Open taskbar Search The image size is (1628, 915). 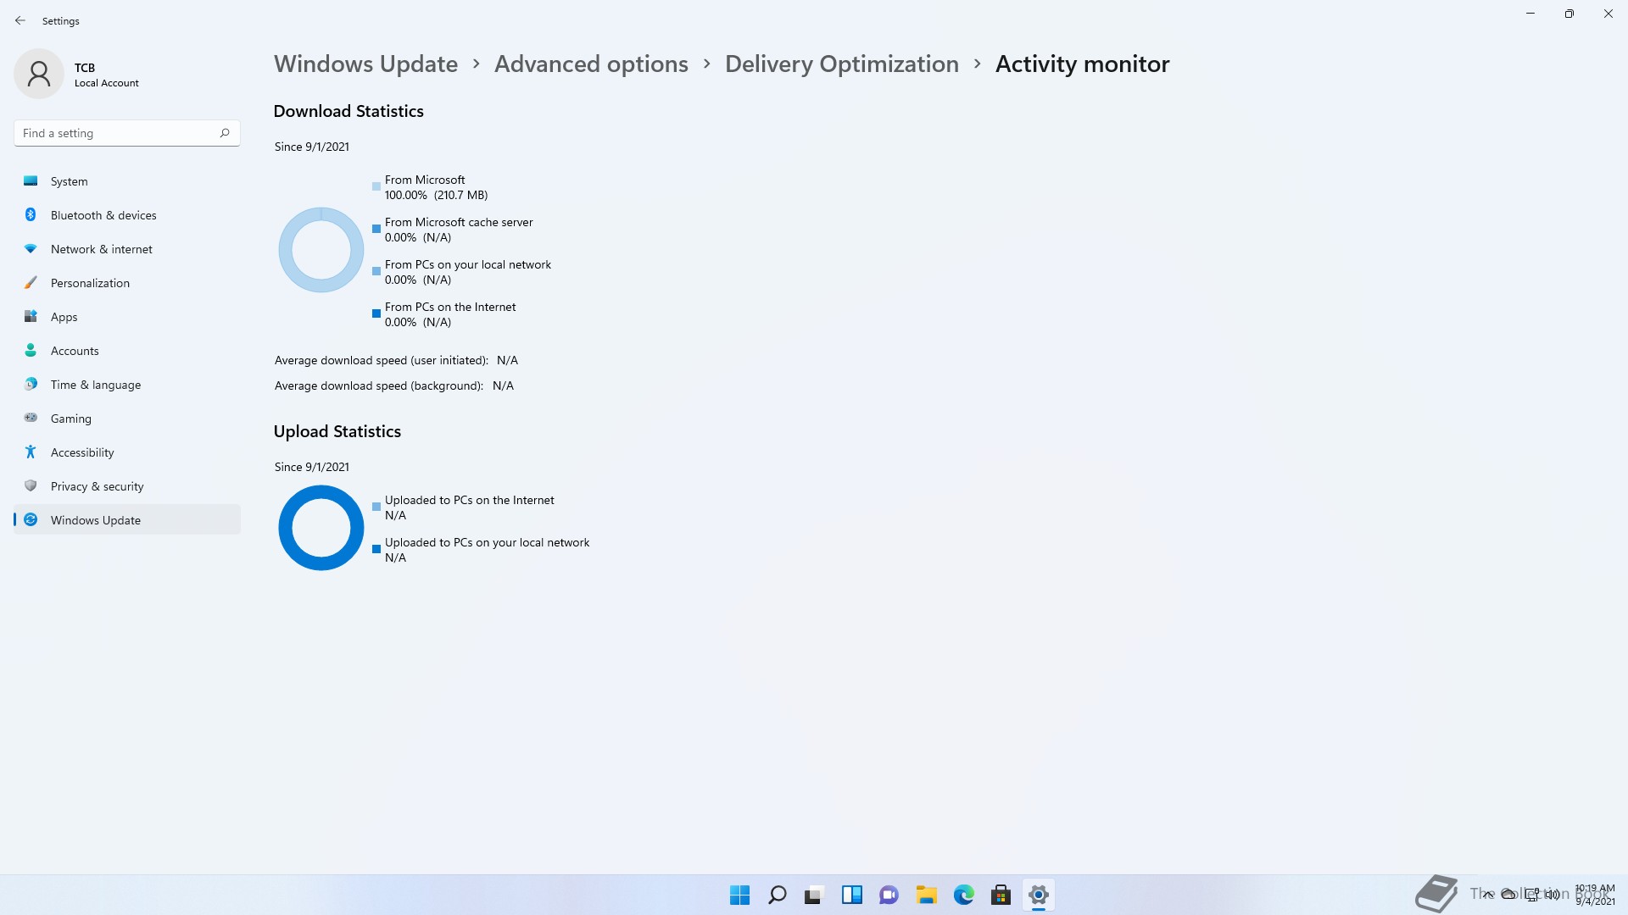click(x=777, y=895)
